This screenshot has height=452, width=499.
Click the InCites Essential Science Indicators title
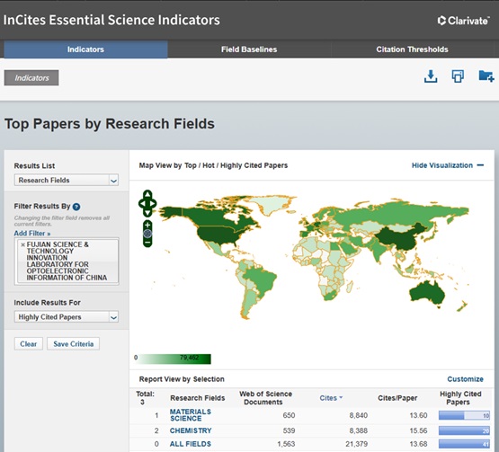coord(111,20)
